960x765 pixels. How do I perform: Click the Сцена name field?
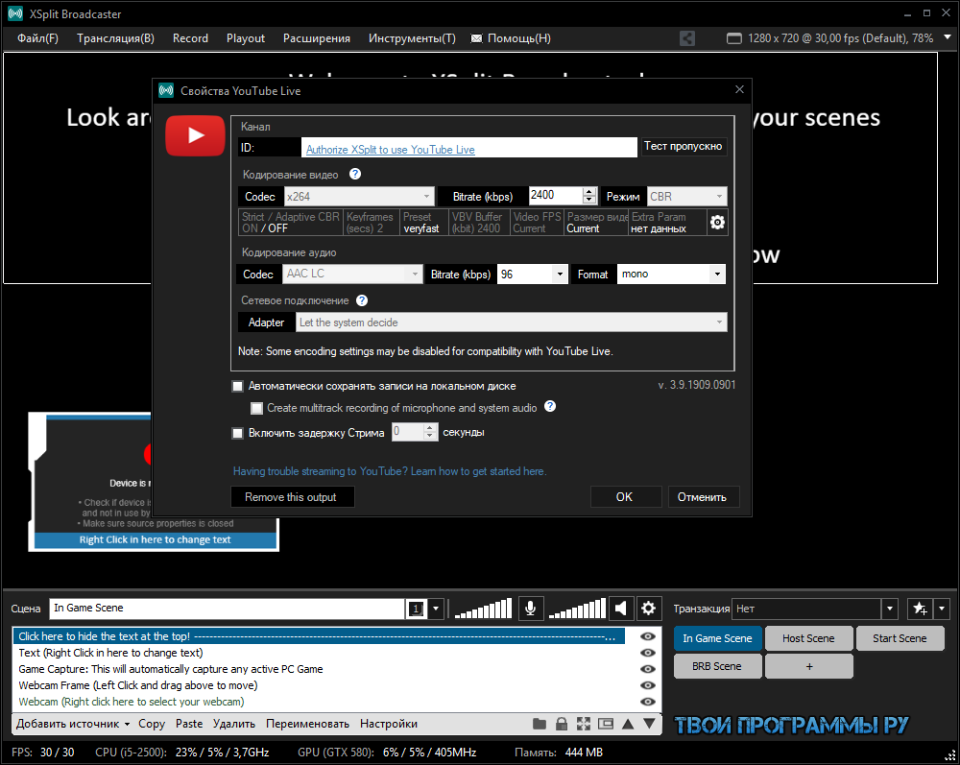(227, 609)
